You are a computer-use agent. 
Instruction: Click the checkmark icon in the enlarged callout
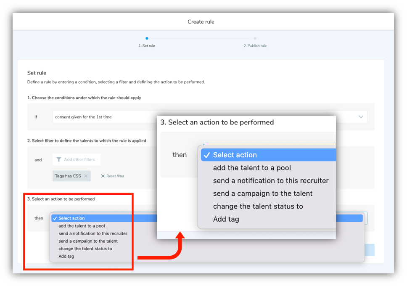coord(206,155)
